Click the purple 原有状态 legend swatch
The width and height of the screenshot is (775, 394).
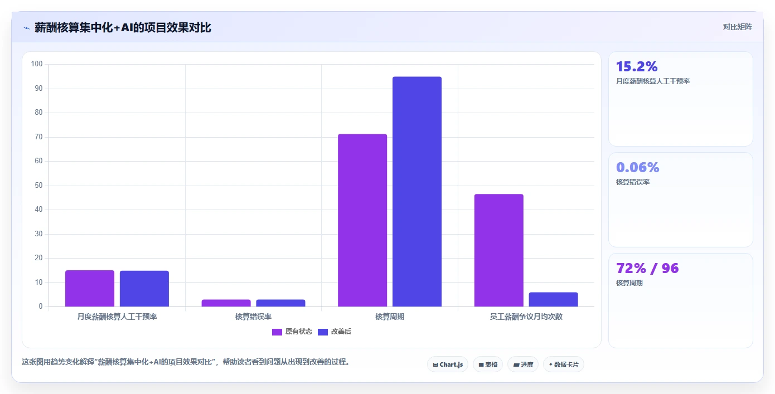click(x=277, y=332)
